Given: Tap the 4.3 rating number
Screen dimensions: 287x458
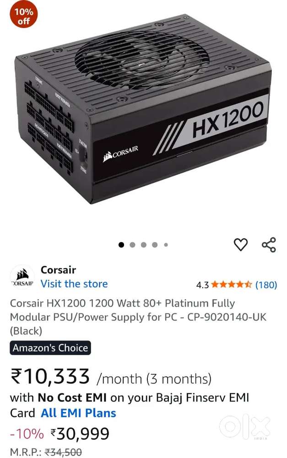Looking at the screenshot, I should point(202,285).
